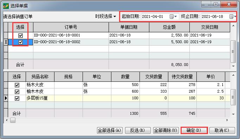Image resolution: width=240 pixels, height=139 pixels.
Task: Click horizontal scrollbar right arrow
Action: 227,120
